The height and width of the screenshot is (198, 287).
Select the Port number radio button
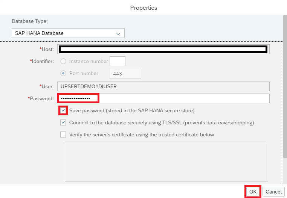[63, 73]
